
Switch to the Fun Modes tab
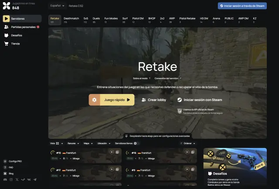pos(111,20)
